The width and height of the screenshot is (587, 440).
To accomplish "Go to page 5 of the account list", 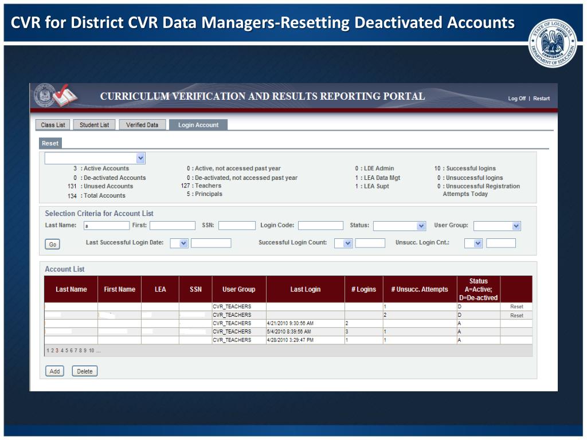I will 67,351.
